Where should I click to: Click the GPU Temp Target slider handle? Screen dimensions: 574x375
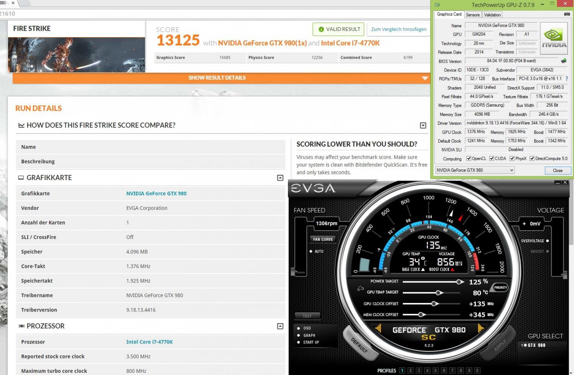[x=438, y=293]
